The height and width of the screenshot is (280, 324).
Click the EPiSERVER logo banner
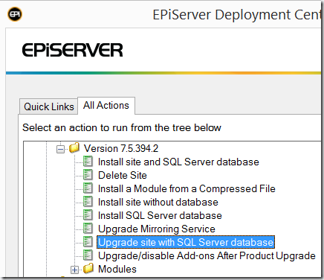pos(72,50)
